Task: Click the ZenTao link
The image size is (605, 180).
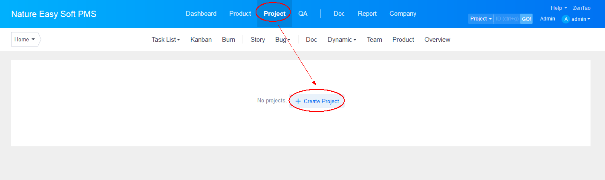Action: 582,8
